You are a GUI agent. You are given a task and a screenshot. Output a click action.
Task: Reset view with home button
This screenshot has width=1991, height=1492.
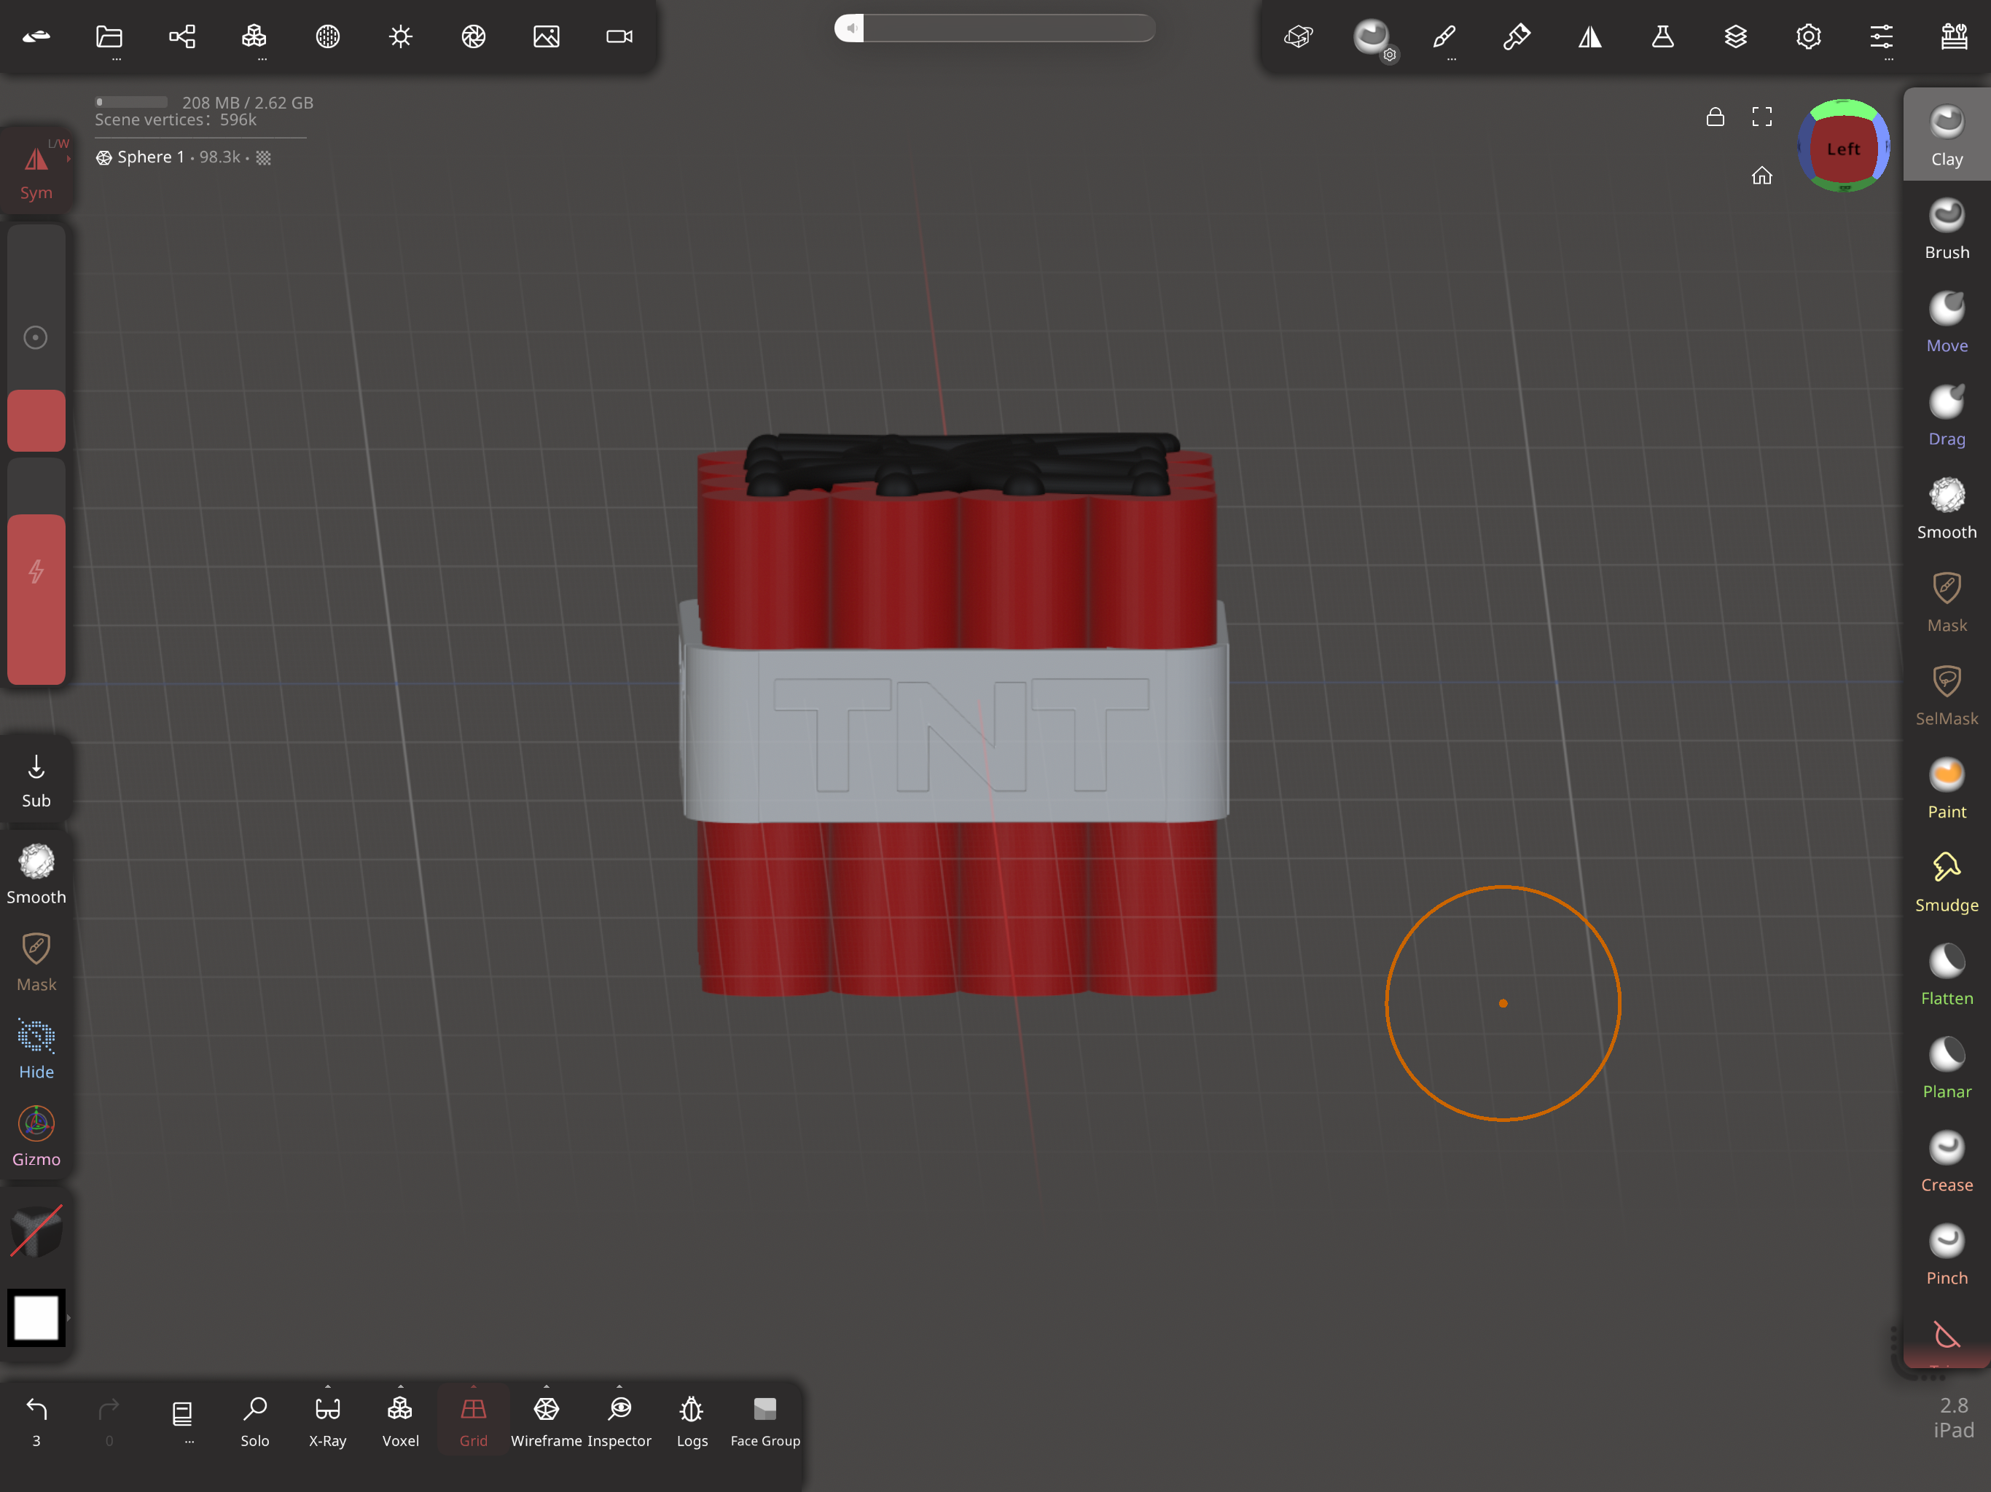click(x=1761, y=176)
